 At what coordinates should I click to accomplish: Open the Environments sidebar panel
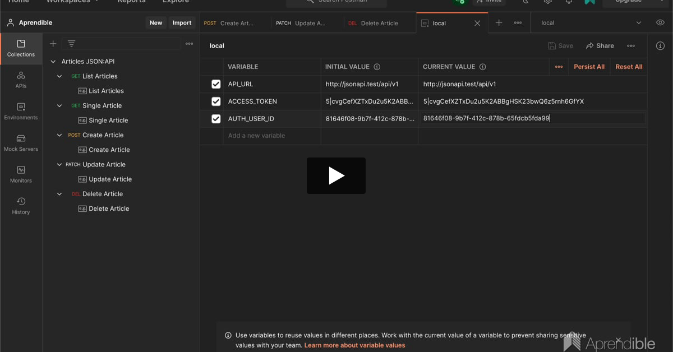[21, 112]
